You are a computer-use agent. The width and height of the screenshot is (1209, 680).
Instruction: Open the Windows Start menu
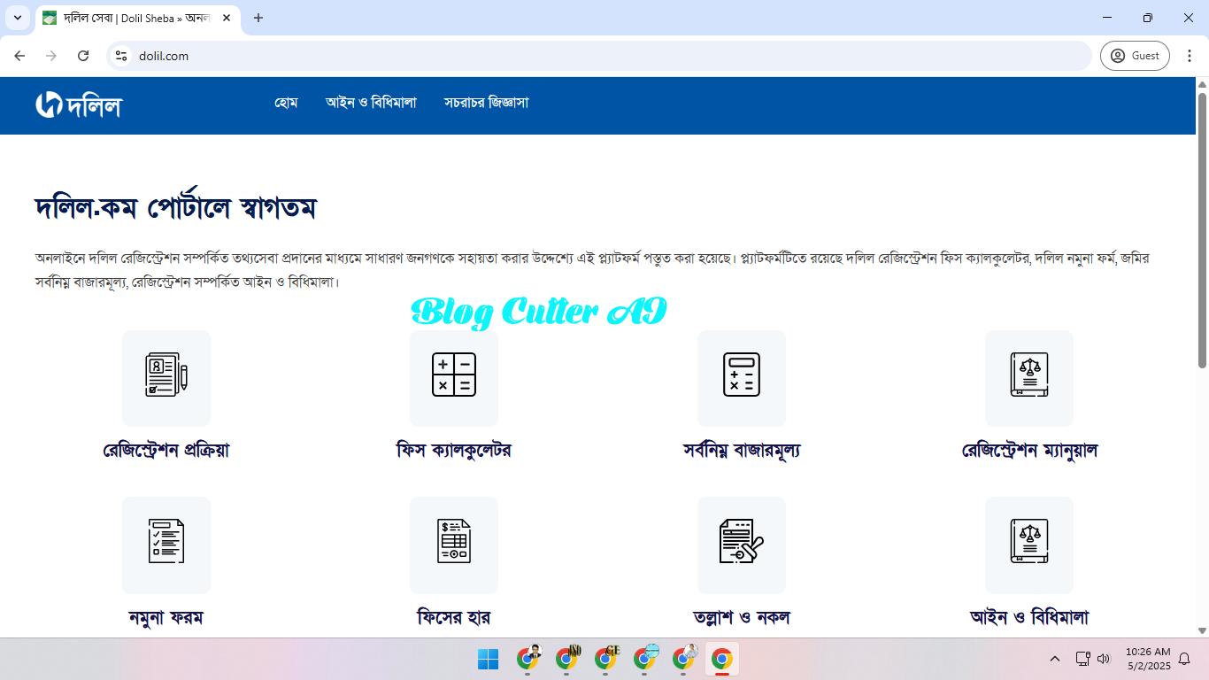coord(488,659)
